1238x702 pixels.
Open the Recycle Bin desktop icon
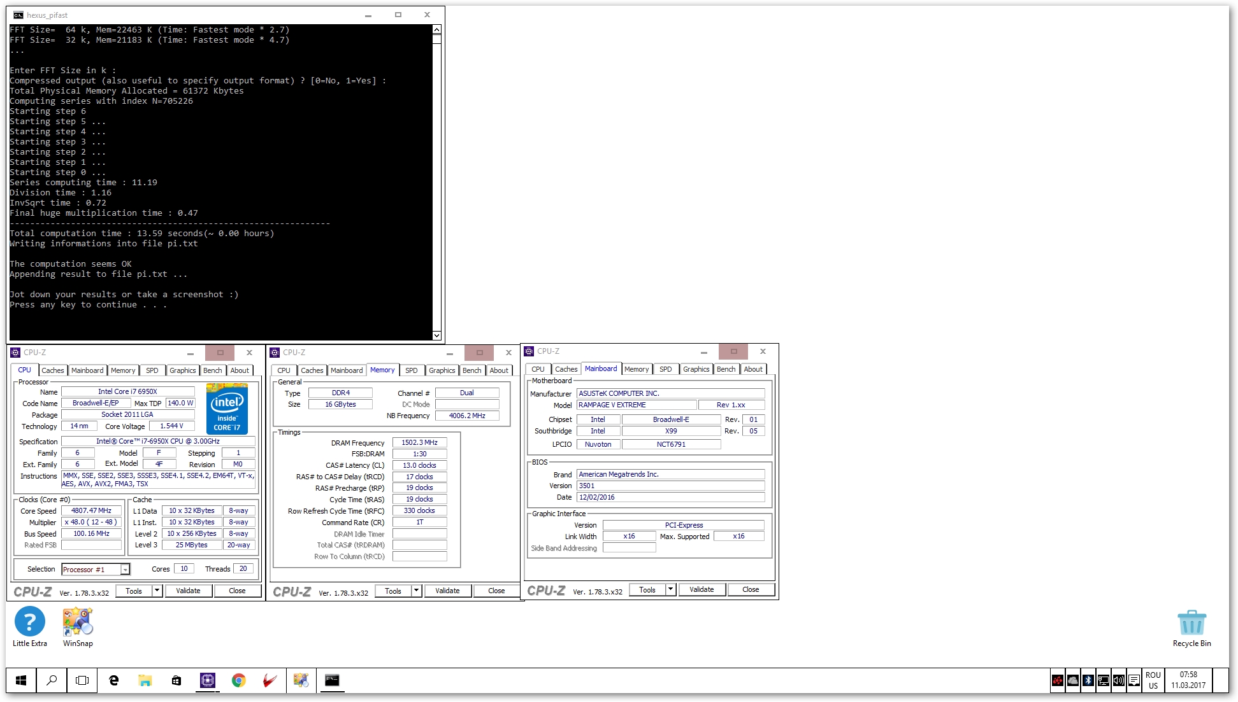pyautogui.click(x=1191, y=628)
